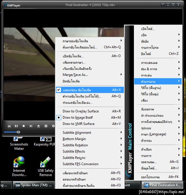
Task: Open the playlist editor icon
Action: coord(46,126)
